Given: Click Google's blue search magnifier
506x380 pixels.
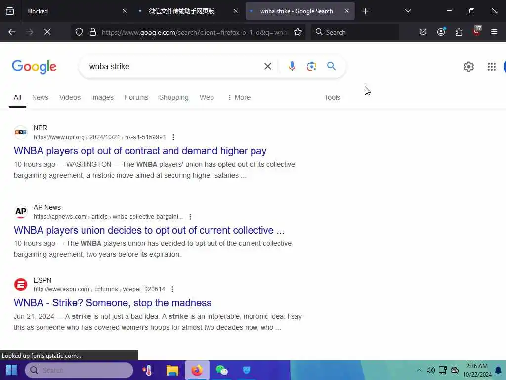Looking at the screenshot, I should [x=331, y=66].
